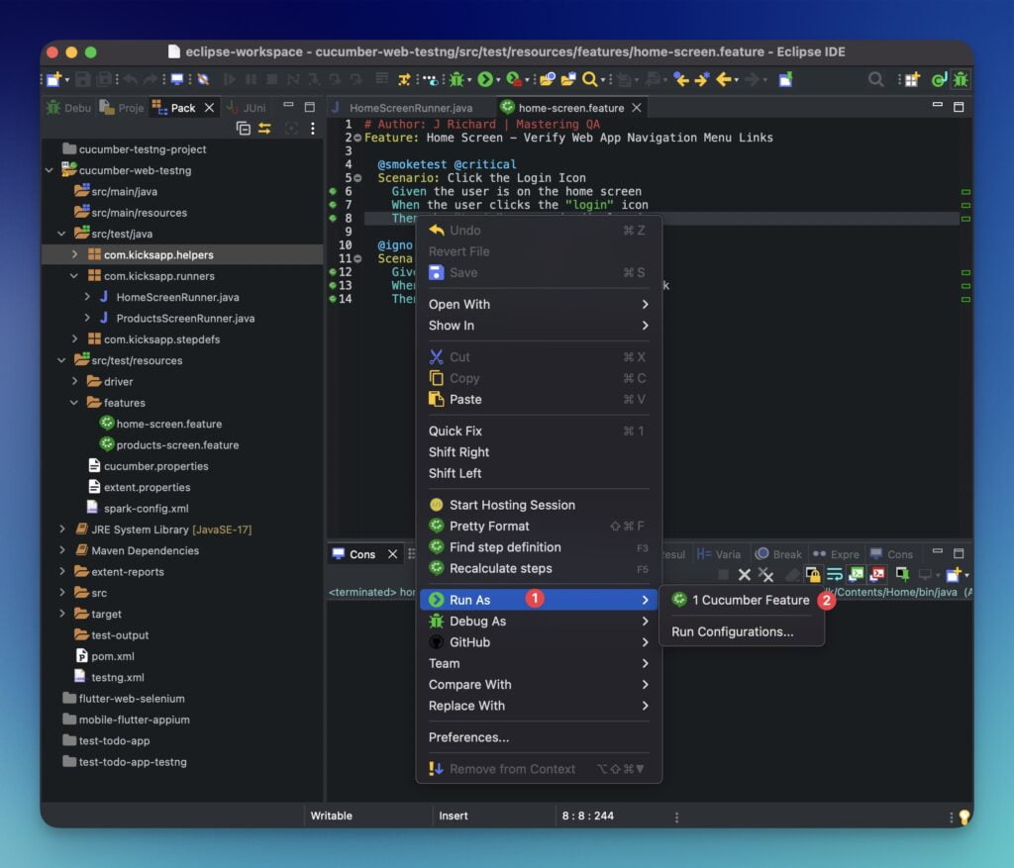This screenshot has height=868, width=1014.
Task: Expand the JRE System Library node
Action: [62, 530]
